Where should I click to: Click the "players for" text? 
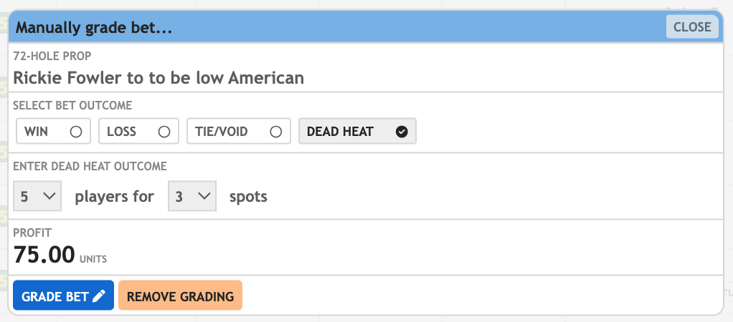pos(114,197)
